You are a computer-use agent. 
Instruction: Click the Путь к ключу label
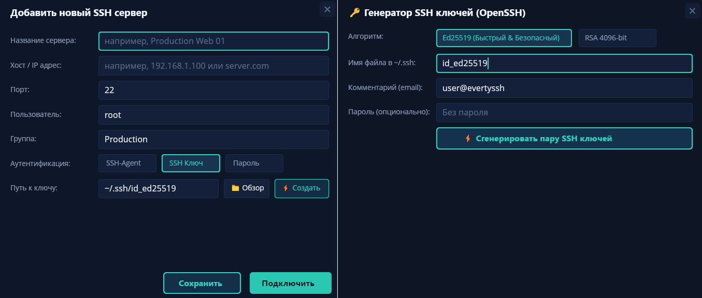point(34,187)
